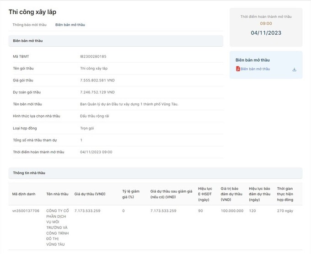Click the Tên nhà thầu column header
The height and width of the screenshot is (254, 311).
(57, 194)
